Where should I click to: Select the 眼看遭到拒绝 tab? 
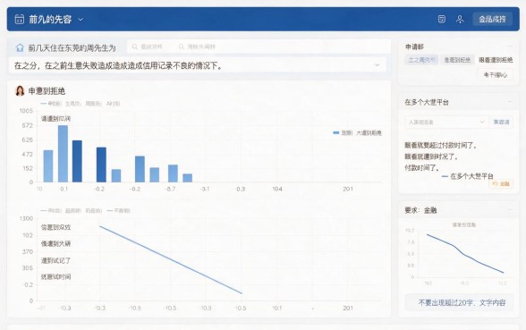pyautogui.click(x=496, y=60)
